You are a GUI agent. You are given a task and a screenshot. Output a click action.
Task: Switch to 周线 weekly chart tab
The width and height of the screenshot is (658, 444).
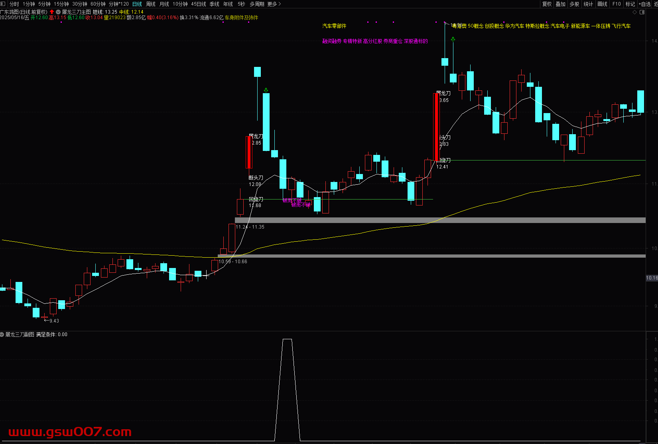[151, 4]
